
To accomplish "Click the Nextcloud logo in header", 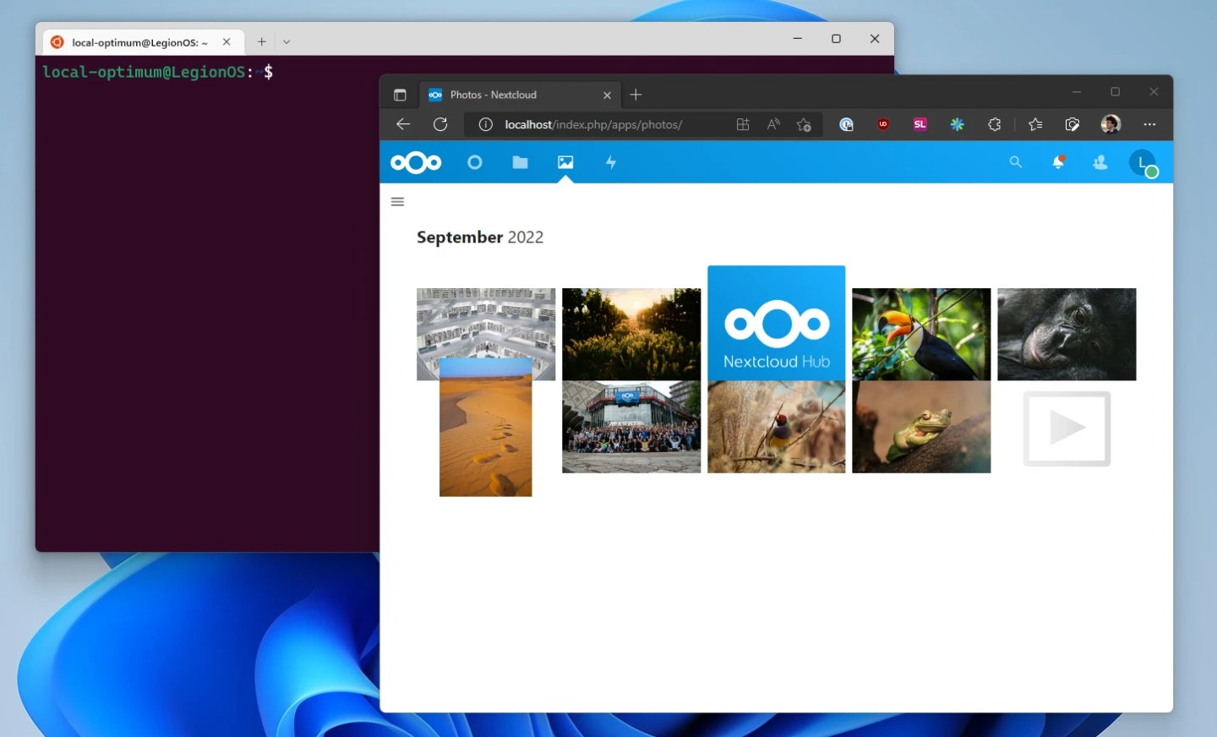I will 416,162.
